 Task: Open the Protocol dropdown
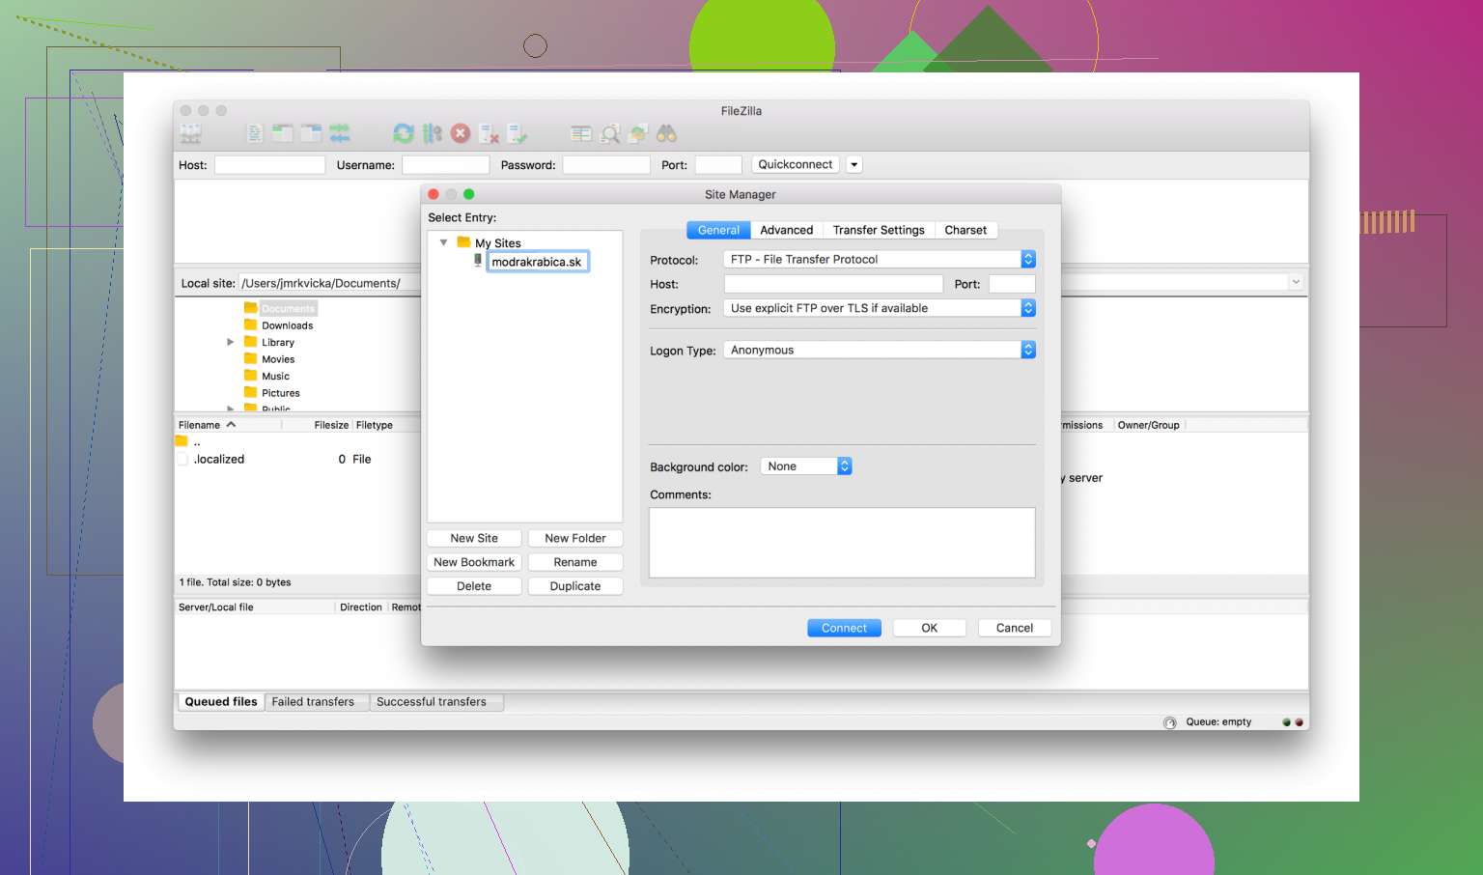(1027, 259)
